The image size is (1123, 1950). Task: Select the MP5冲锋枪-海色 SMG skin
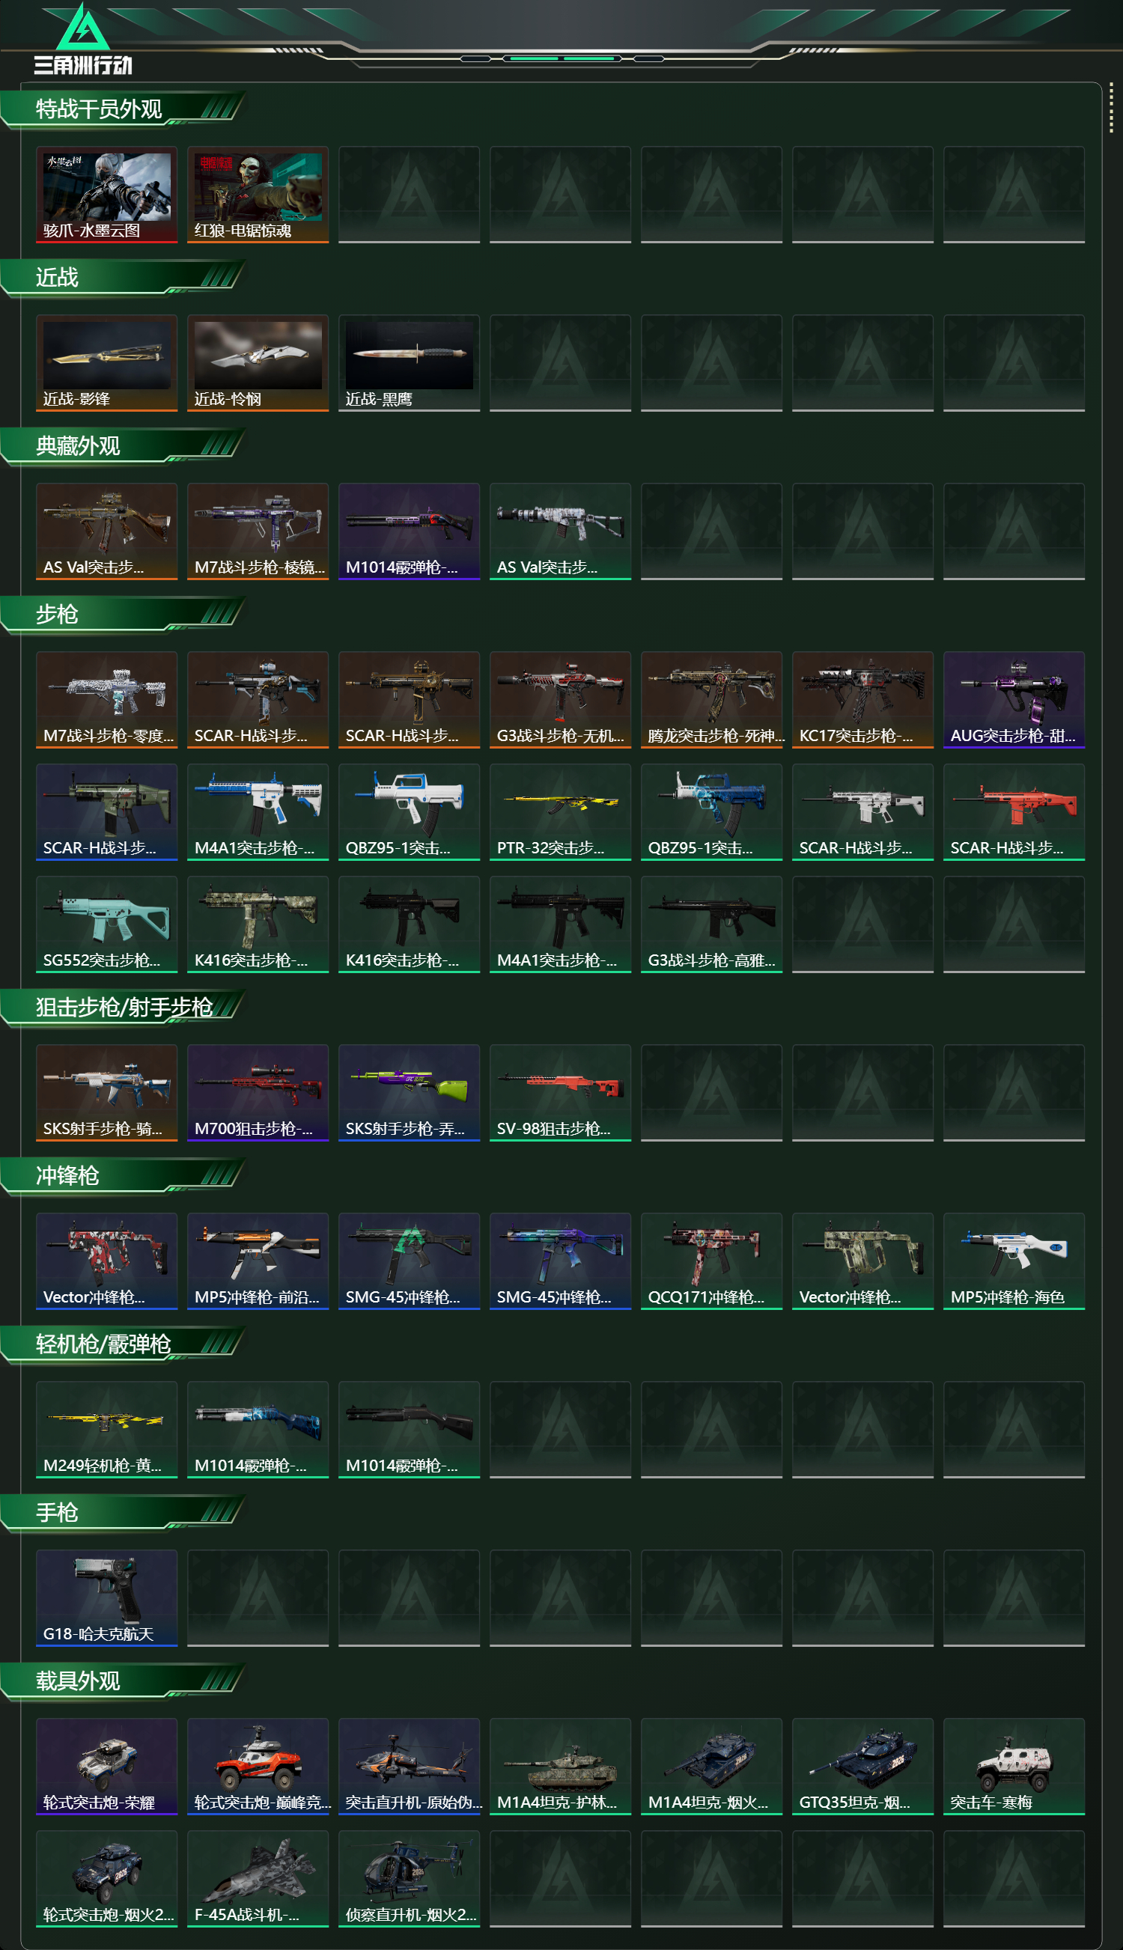pos(1014,1261)
